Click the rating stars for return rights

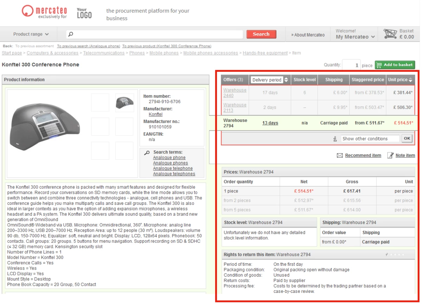click(x=395, y=254)
